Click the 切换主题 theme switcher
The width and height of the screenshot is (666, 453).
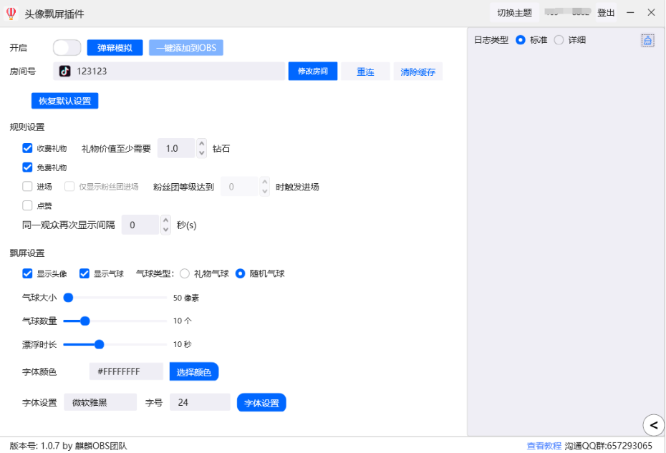pyautogui.click(x=514, y=13)
